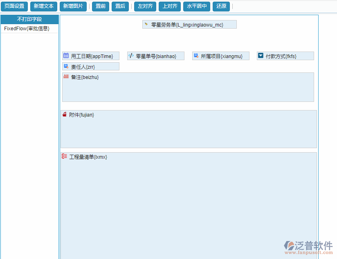Viewport: 337px width, 259px height.
Task: Send element backward with 置后
Action: pyautogui.click(x=120, y=6)
